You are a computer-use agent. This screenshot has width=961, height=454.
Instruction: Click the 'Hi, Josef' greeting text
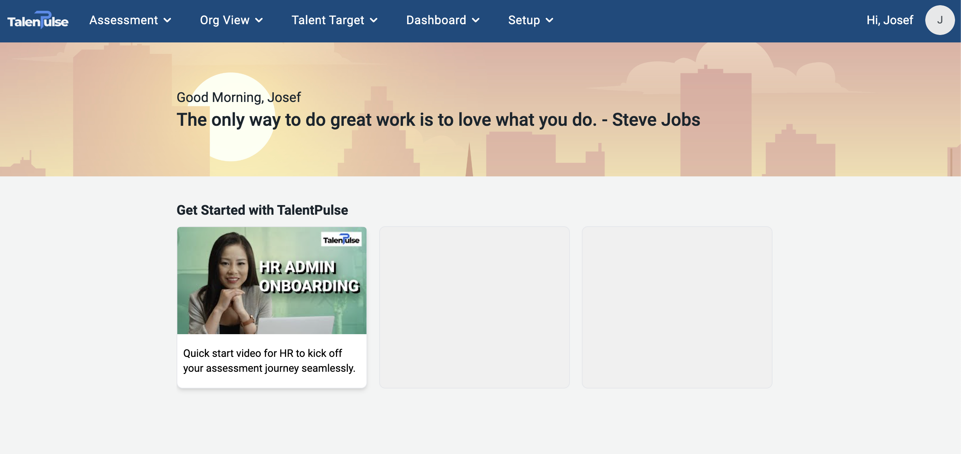[x=890, y=20]
